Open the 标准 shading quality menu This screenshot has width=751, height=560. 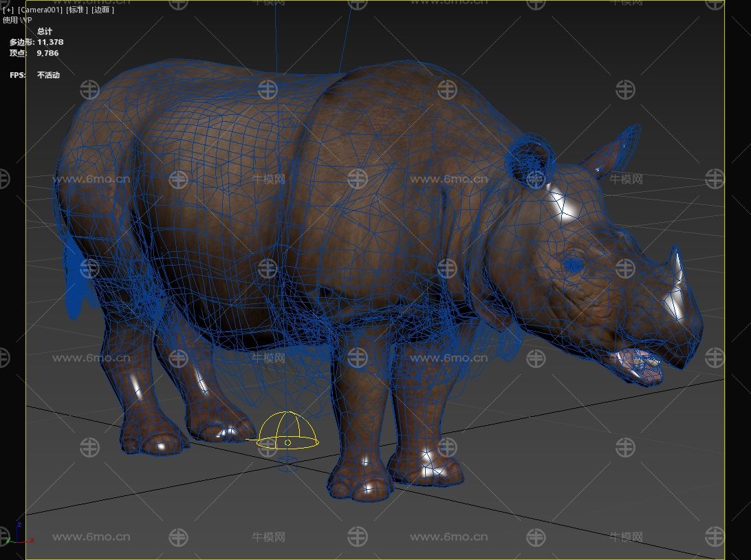(78, 10)
